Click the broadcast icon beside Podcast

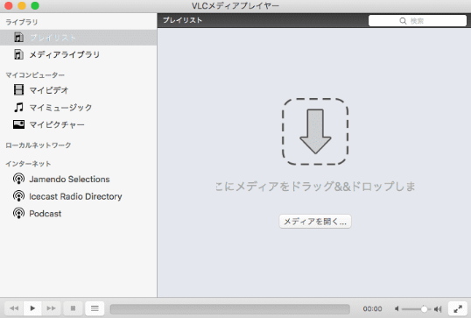(x=18, y=214)
